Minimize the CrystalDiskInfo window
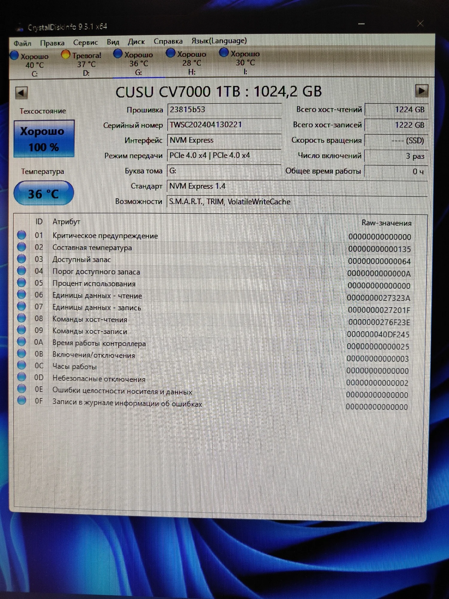Image resolution: width=449 pixels, height=599 pixels. [x=362, y=24]
